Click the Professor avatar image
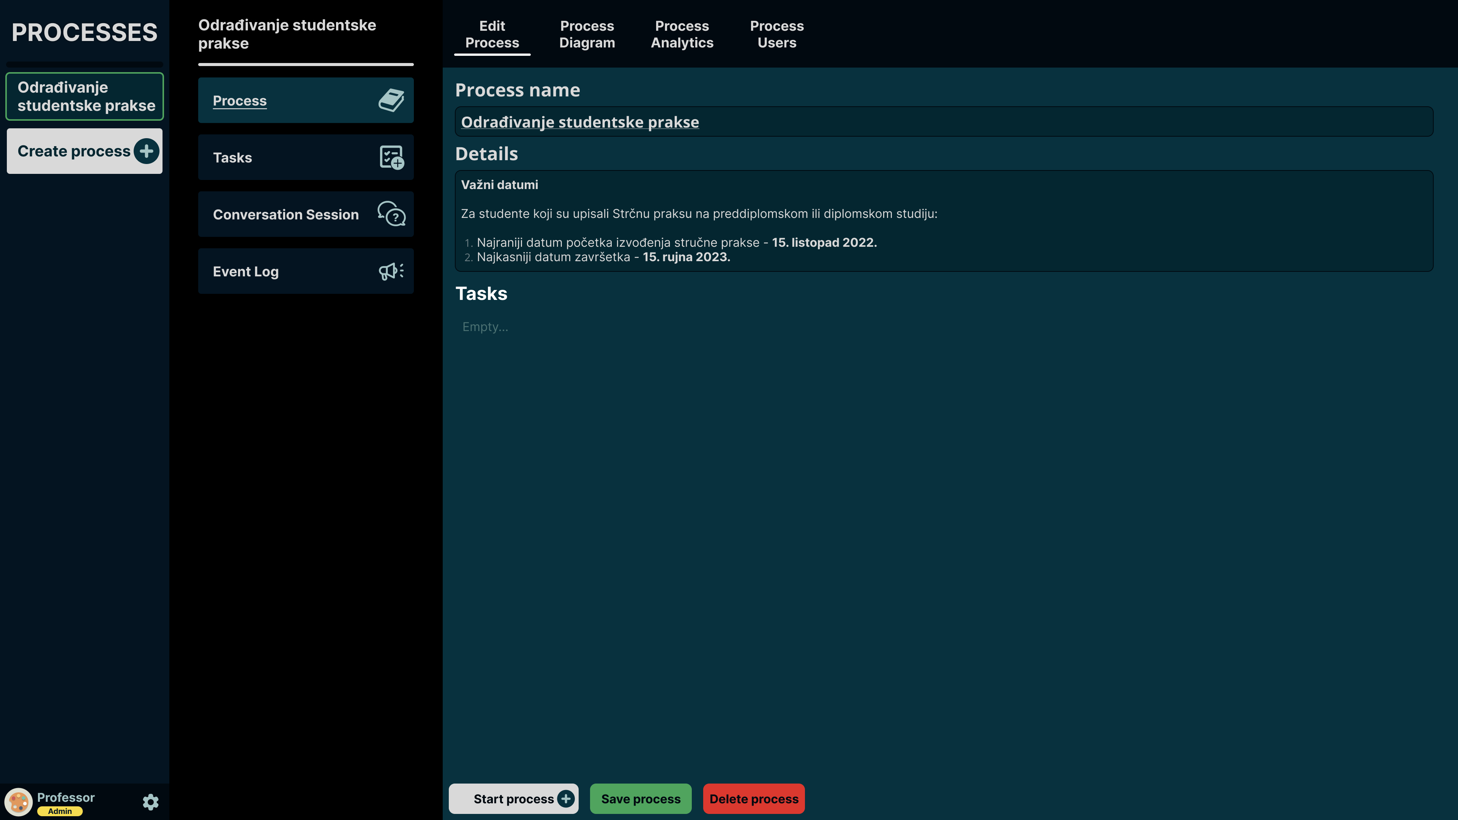 (x=18, y=802)
